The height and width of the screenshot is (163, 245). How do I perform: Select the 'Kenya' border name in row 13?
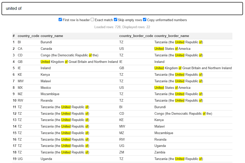159,120
